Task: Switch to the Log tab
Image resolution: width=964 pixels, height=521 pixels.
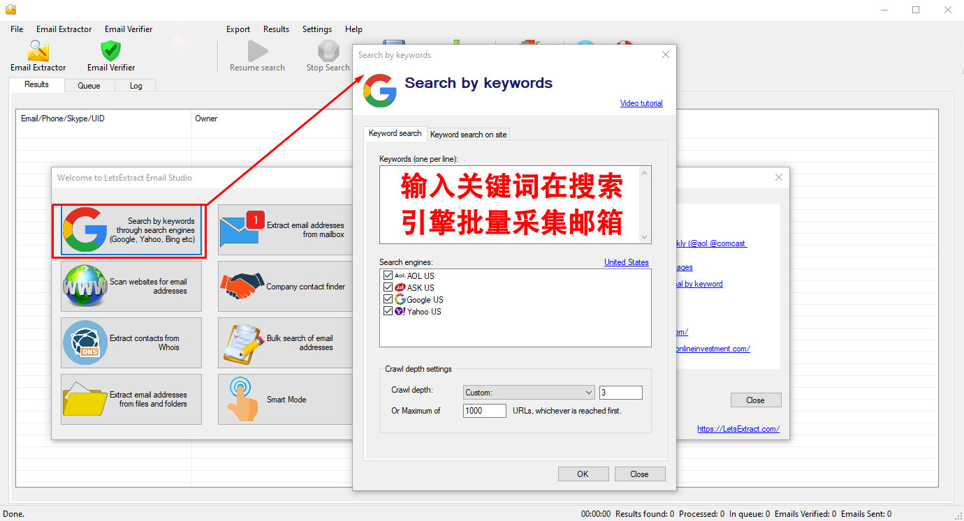Action: [136, 86]
